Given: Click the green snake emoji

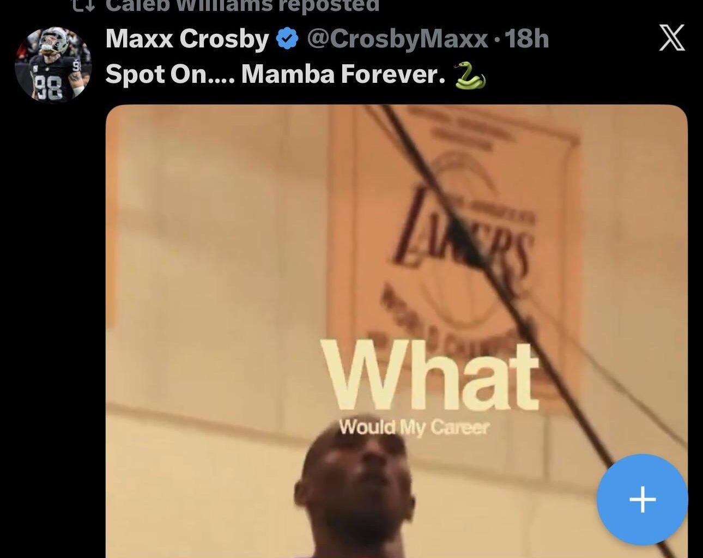Looking at the screenshot, I should (470, 75).
